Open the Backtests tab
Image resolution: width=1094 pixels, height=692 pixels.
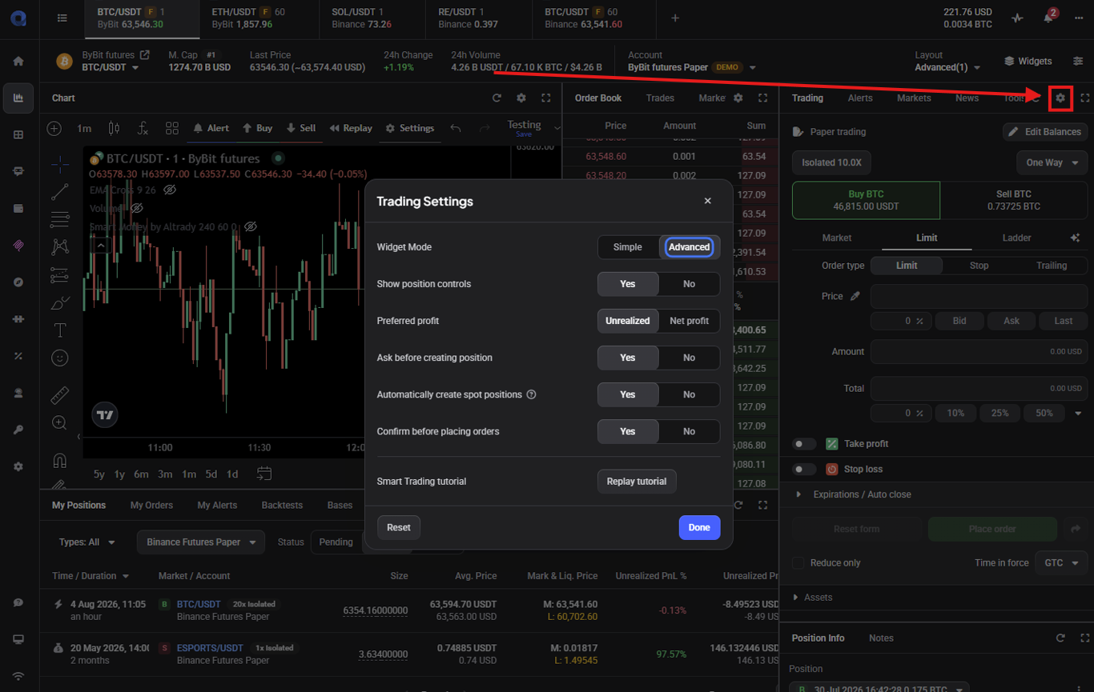282,506
